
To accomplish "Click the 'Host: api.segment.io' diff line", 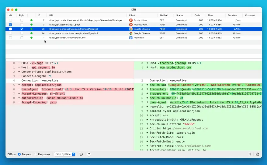I will [70, 68].
